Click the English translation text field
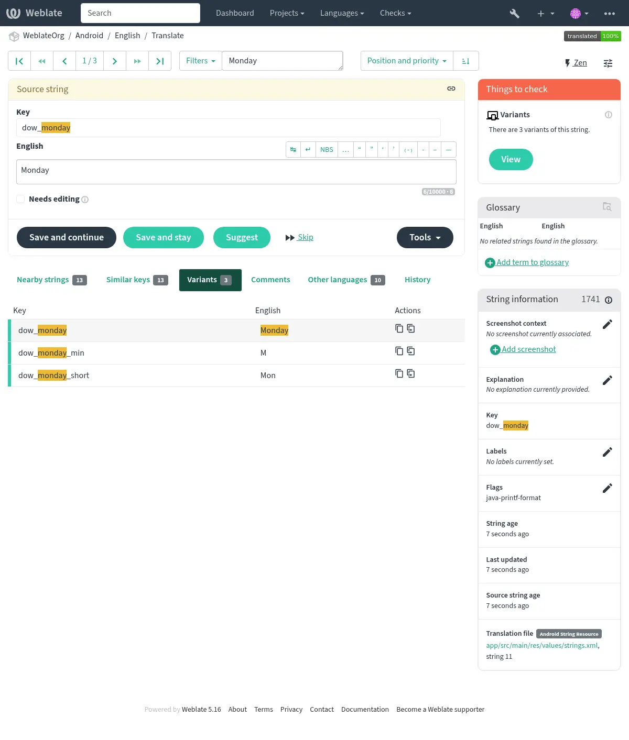This screenshot has width=629, height=740. [236, 172]
